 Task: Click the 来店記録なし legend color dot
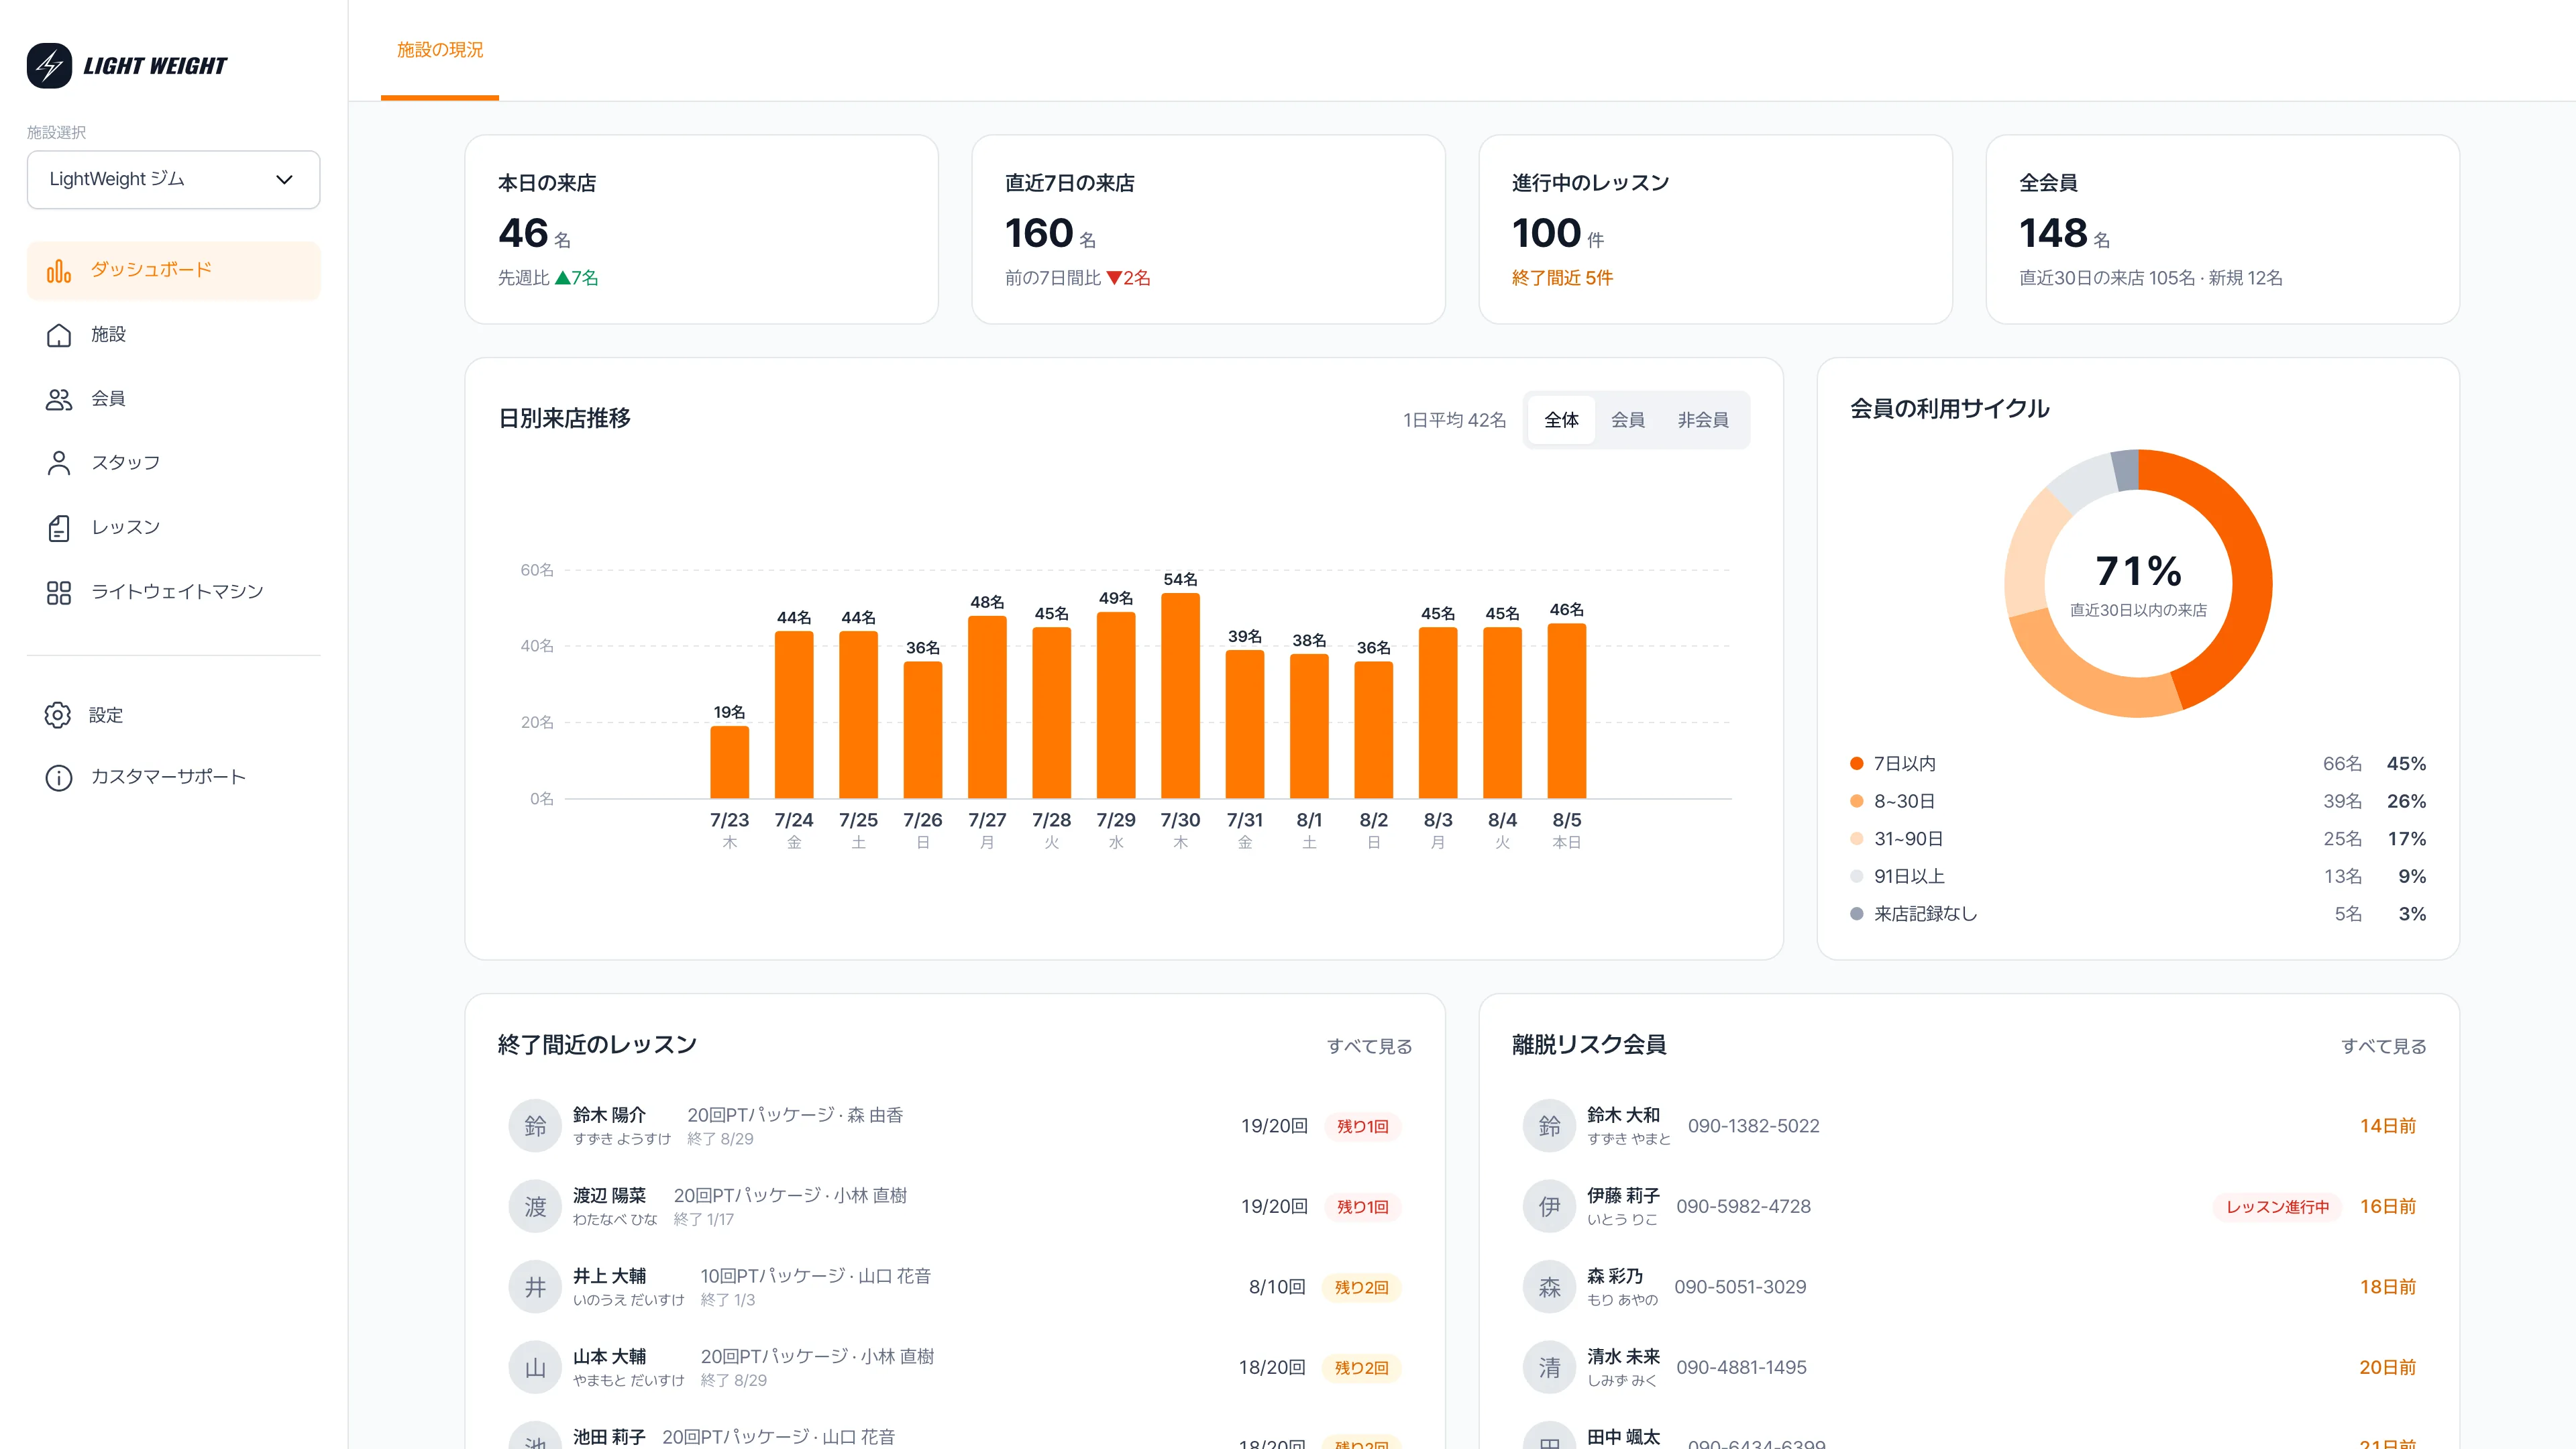coord(1857,914)
